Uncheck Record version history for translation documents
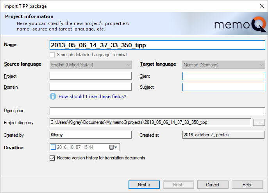Image resolution: width=268 pixels, height=193 pixels. (52, 158)
